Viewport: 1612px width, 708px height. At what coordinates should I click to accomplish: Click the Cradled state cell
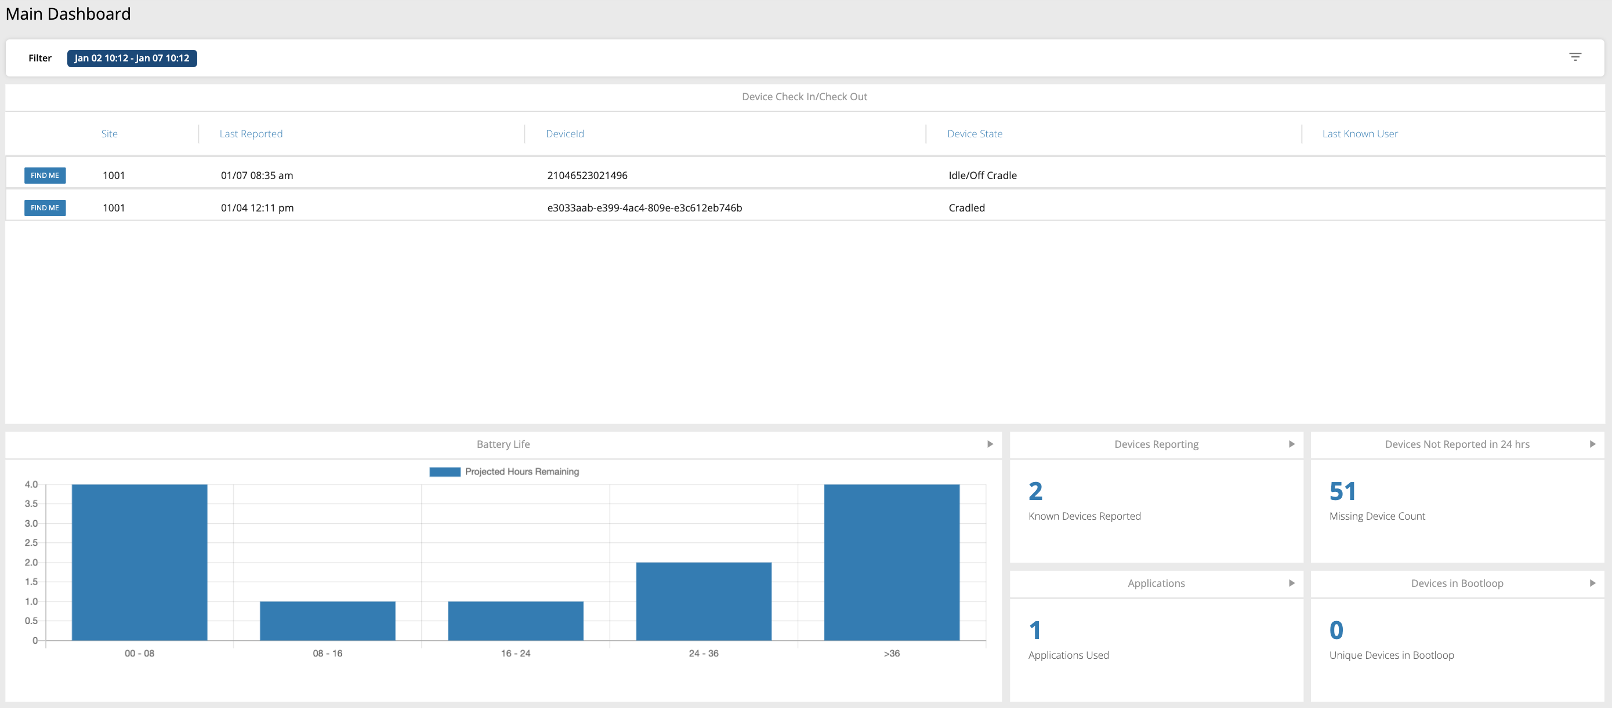tap(966, 208)
